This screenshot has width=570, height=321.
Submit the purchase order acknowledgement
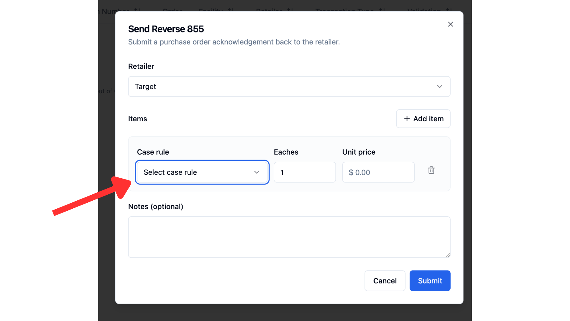pyautogui.click(x=430, y=281)
